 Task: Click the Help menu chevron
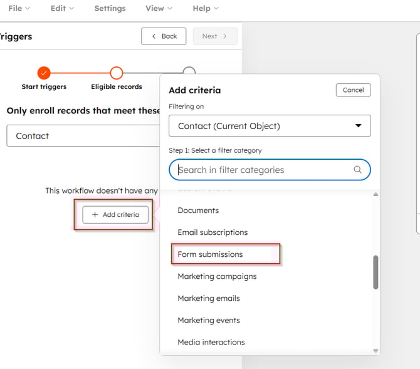click(216, 9)
